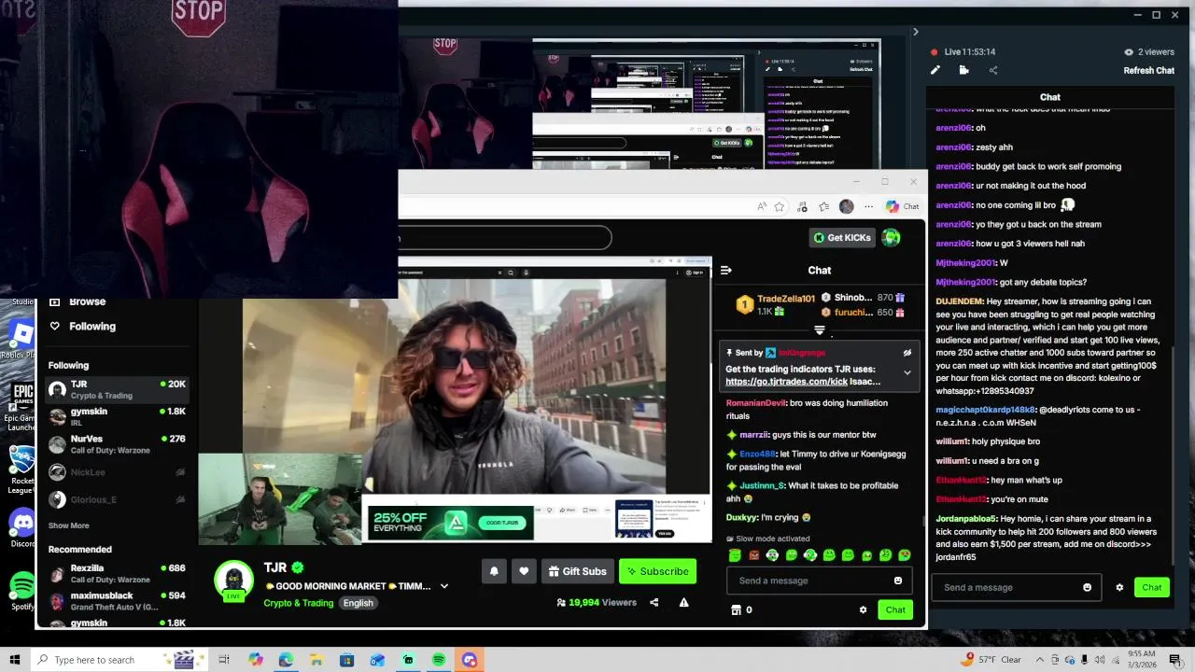Click the TradeZella101 top gifter entry

tap(775, 305)
